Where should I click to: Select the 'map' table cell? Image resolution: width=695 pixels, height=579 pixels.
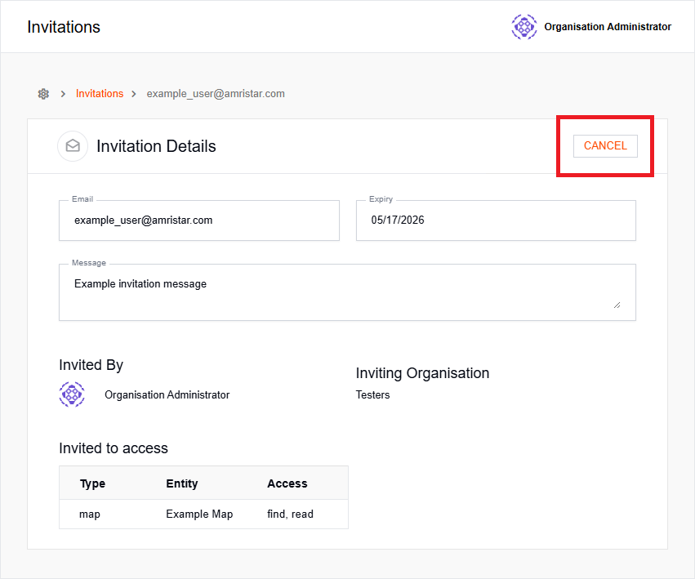90,514
